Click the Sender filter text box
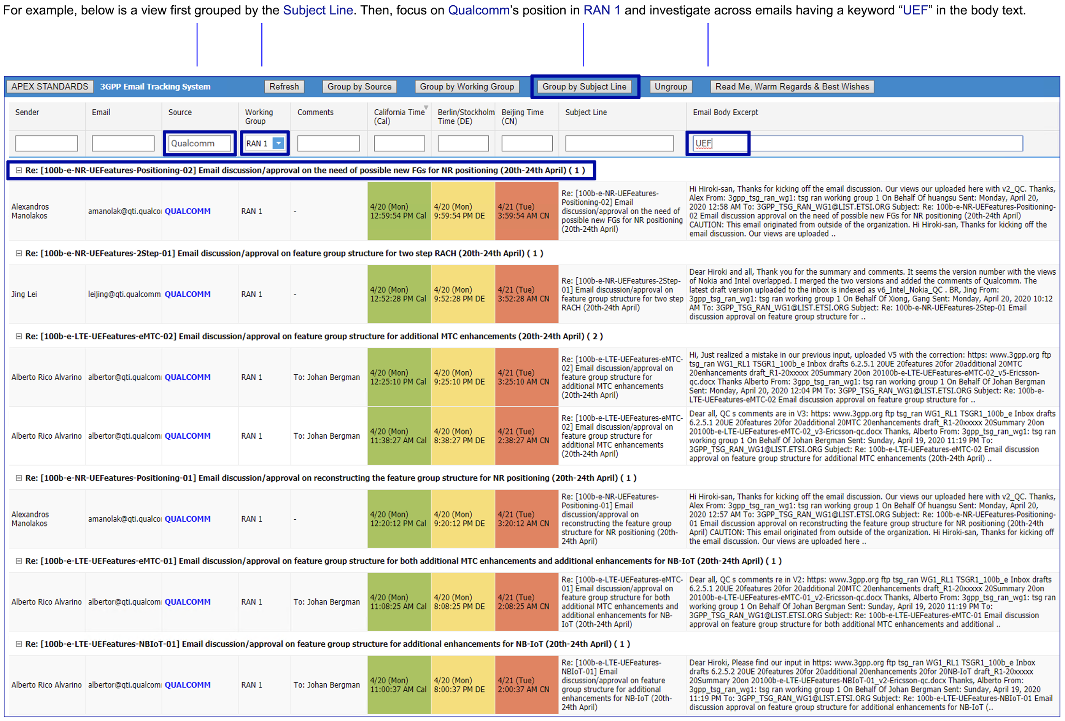This screenshot has height=721, width=1065. tap(46, 143)
